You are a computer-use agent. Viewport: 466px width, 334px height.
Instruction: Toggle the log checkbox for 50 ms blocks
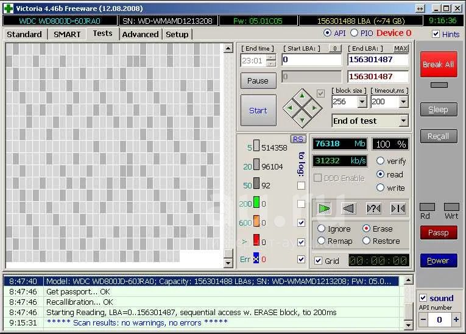(301, 185)
